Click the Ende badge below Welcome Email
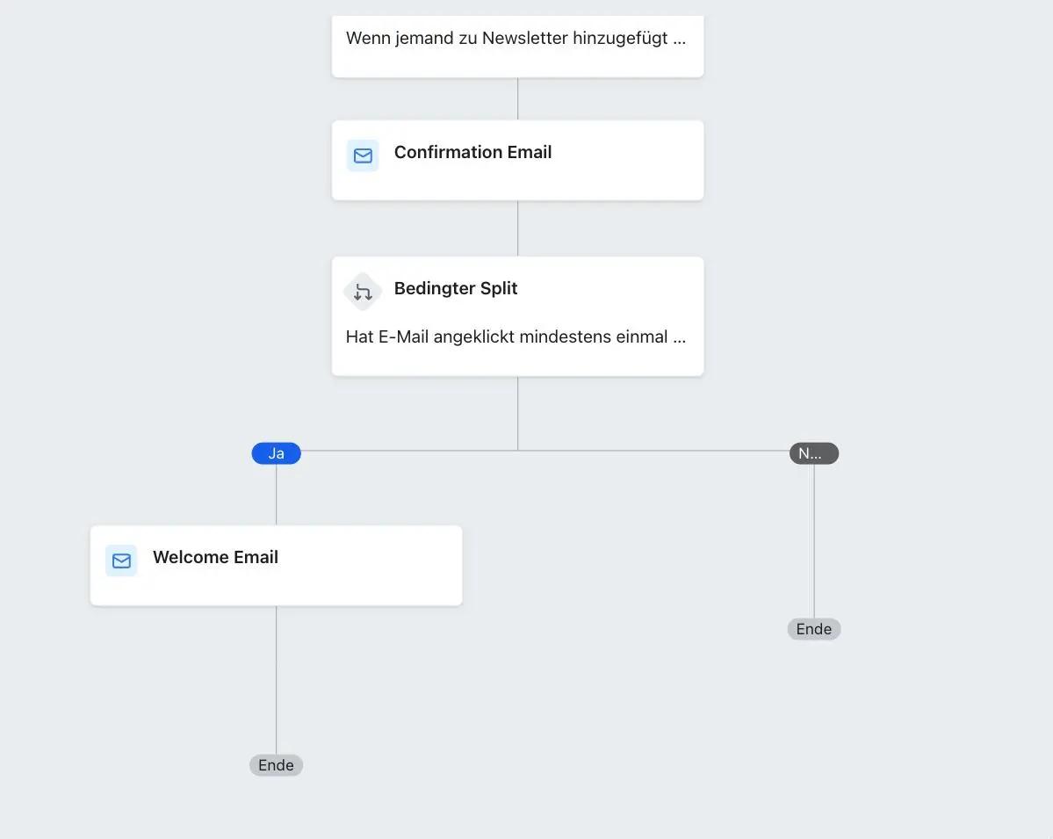 point(276,764)
